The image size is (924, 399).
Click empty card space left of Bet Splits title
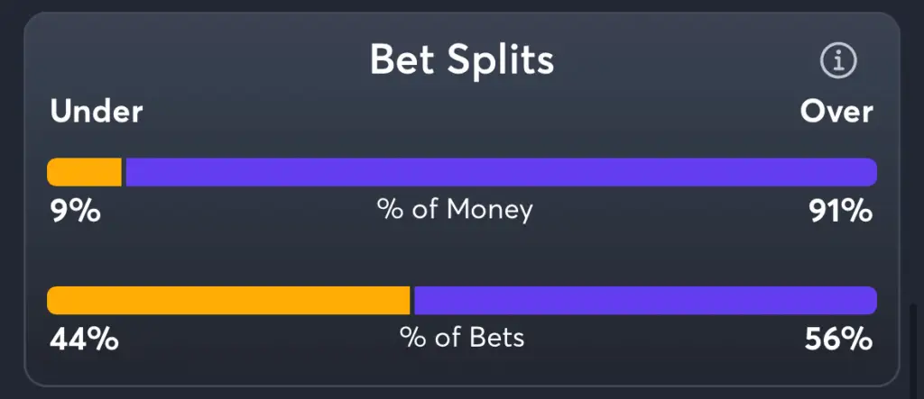[x=195, y=59]
